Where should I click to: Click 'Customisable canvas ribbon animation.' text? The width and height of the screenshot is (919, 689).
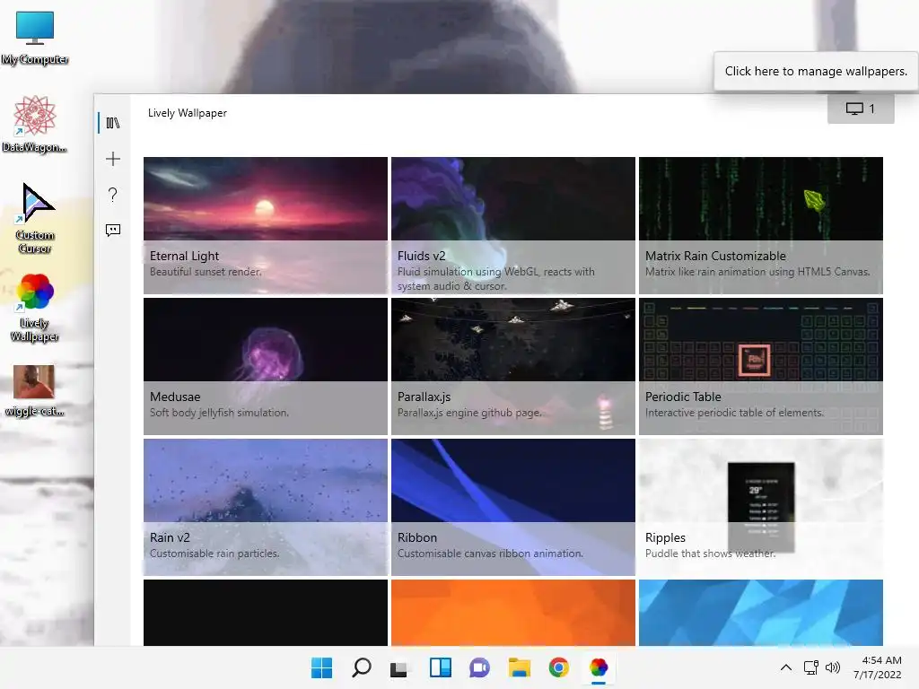(491, 554)
